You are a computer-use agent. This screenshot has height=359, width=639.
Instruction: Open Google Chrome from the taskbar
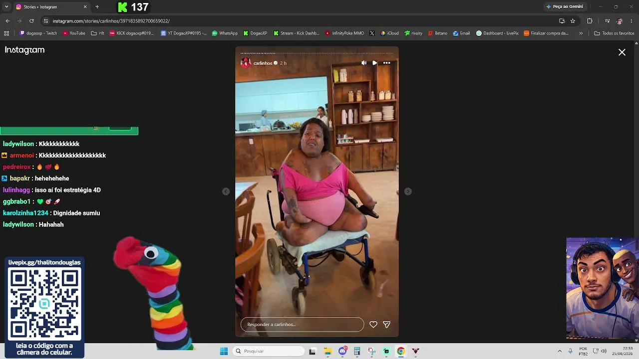click(401, 351)
